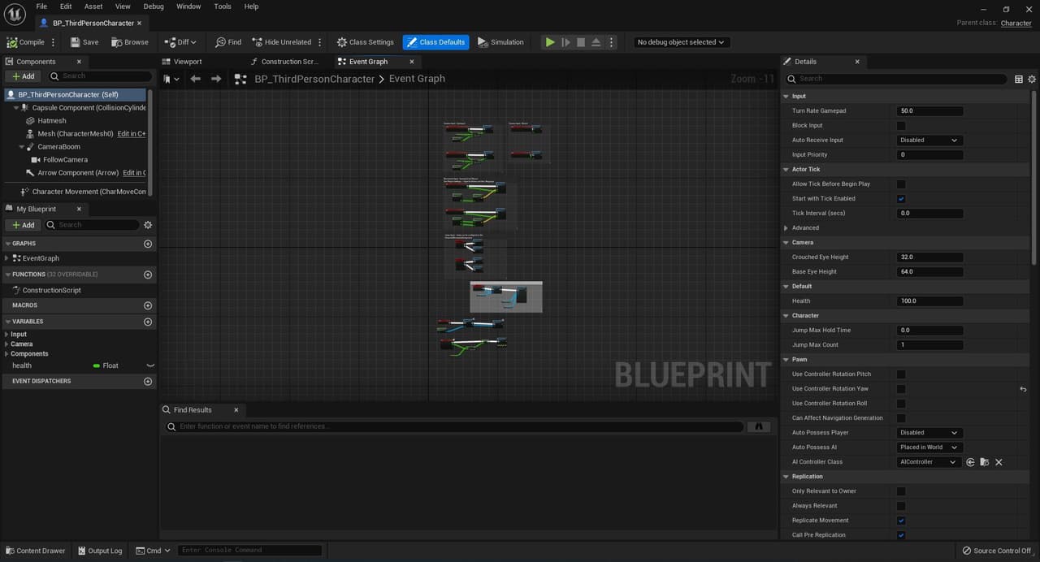
Task: Open the Tools menu
Action: [223, 6]
